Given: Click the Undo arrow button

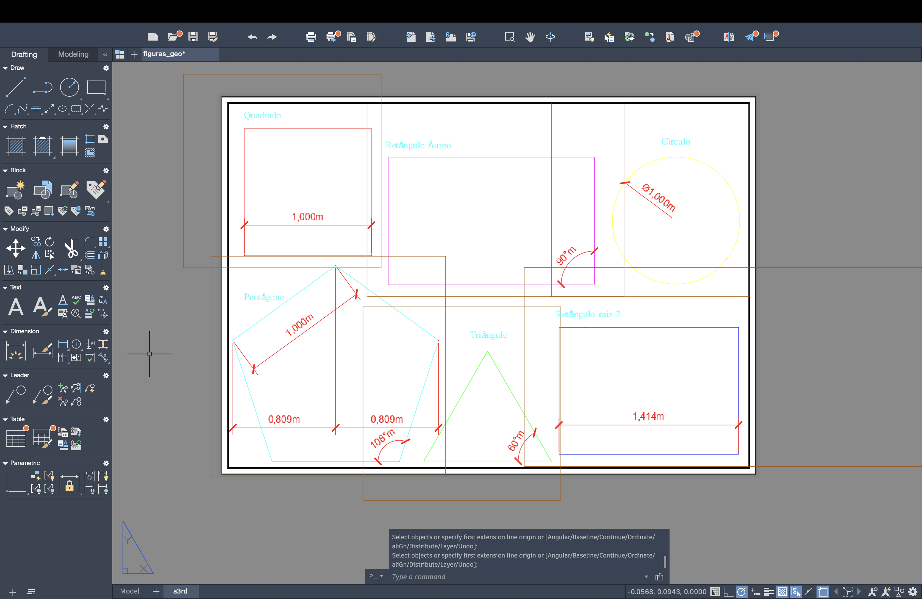Looking at the screenshot, I should tap(252, 37).
